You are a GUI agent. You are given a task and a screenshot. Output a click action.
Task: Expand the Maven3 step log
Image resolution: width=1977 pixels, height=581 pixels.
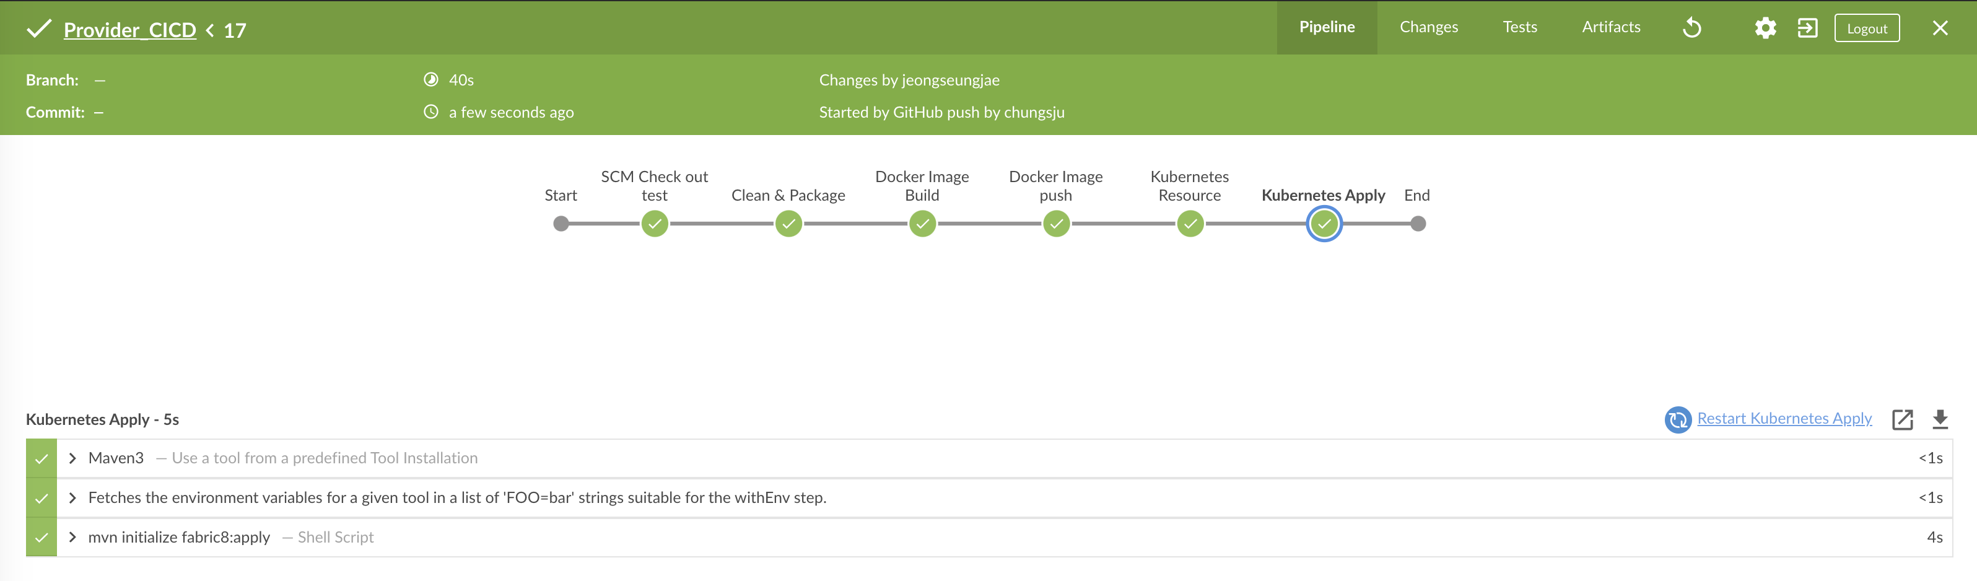(72, 458)
